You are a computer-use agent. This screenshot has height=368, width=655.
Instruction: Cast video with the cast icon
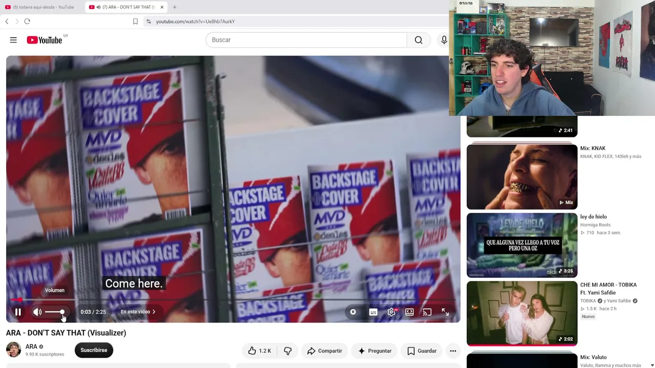click(x=427, y=312)
